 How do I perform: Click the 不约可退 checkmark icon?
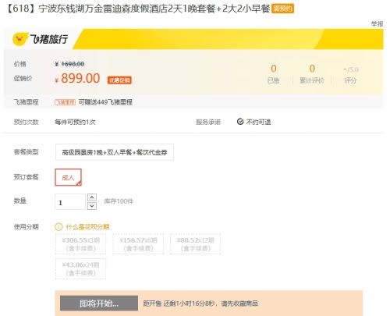(x=240, y=122)
